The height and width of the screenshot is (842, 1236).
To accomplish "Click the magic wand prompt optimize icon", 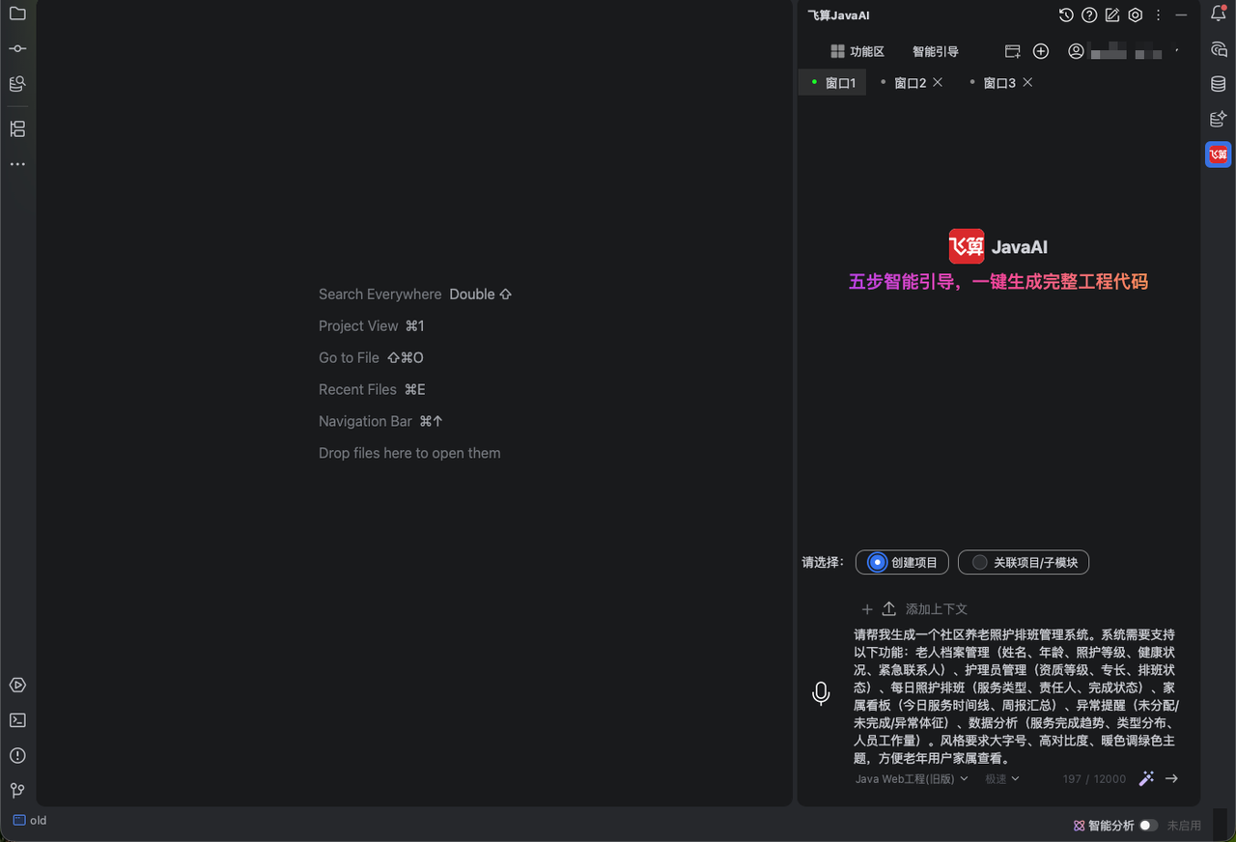I will 1146,778.
